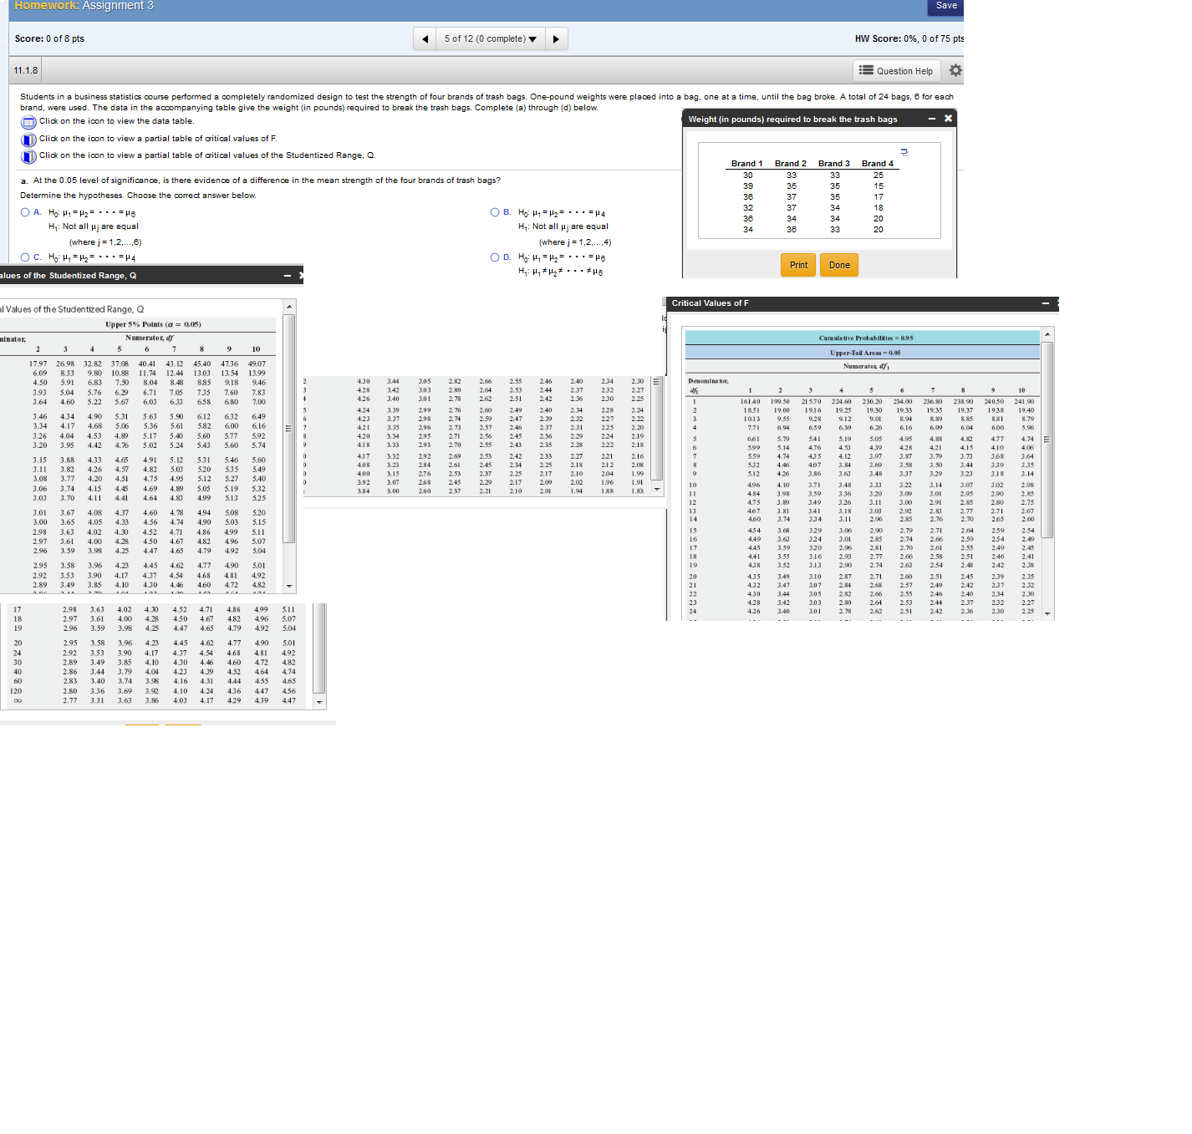Click the Question Help icon

click(x=896, y=71)
